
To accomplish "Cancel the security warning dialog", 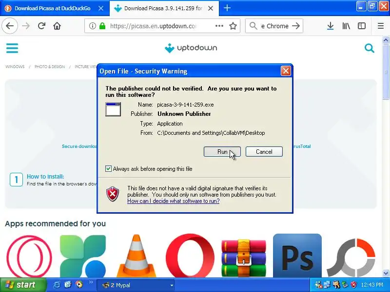I will pos(264,151).
